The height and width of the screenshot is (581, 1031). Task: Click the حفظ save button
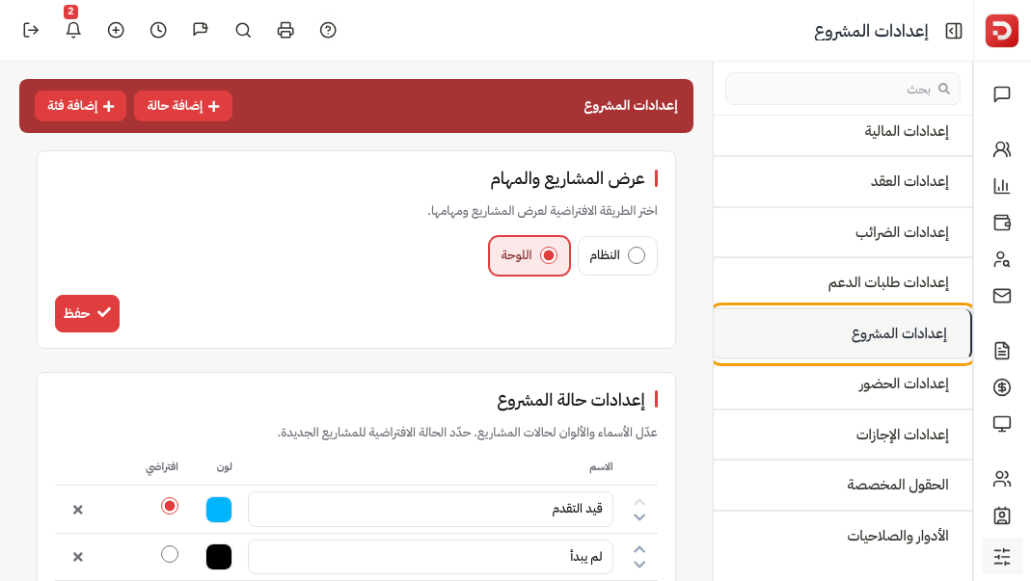(87, 313)
